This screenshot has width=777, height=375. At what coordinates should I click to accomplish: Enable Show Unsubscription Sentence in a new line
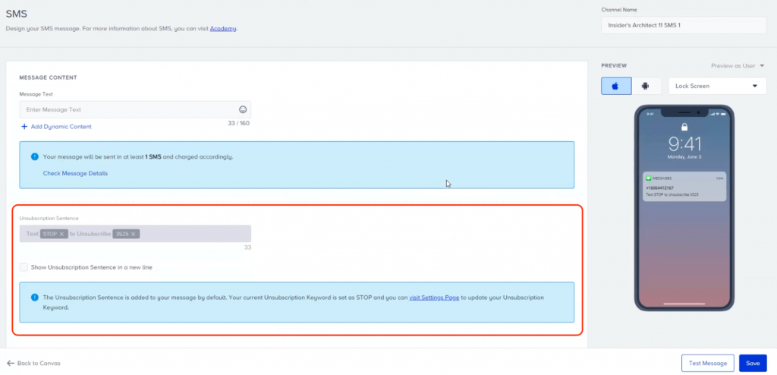coord(24,267)
